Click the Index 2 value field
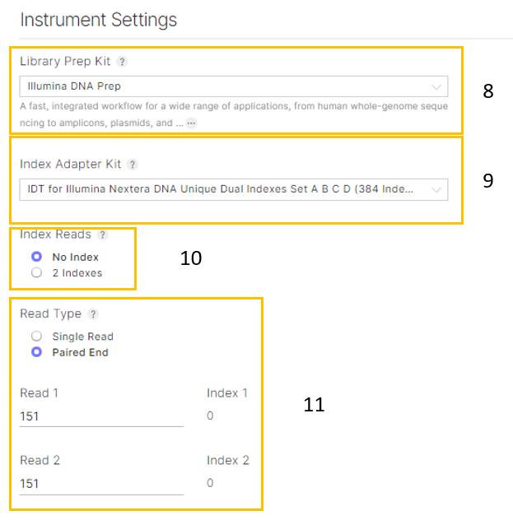Screen dimensions: 513x520 coord(210,484)
